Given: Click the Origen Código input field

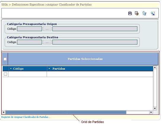Looking at the screenshot, I should pos(29,29).
